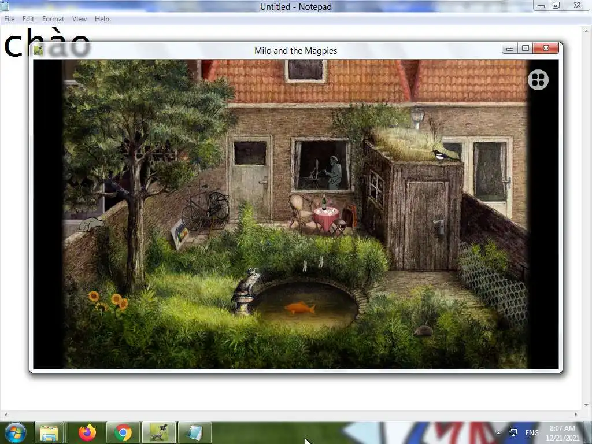Image resolution: width=592 pixels, height=444 pixels.
Task: Click the small shed side window
Action: [x=375, y=188]
